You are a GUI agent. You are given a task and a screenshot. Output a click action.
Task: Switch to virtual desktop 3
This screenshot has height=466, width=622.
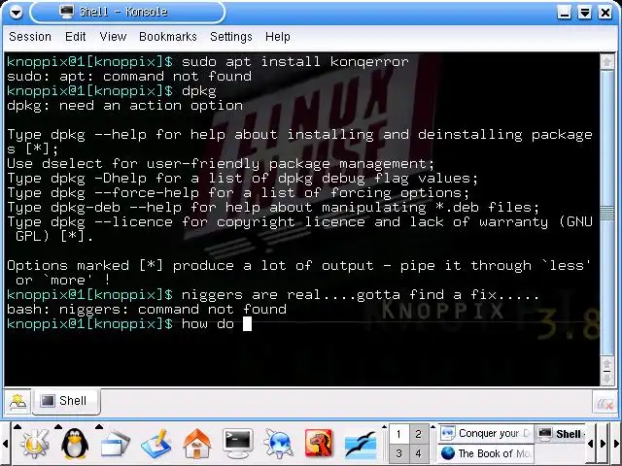pos(399,453)
